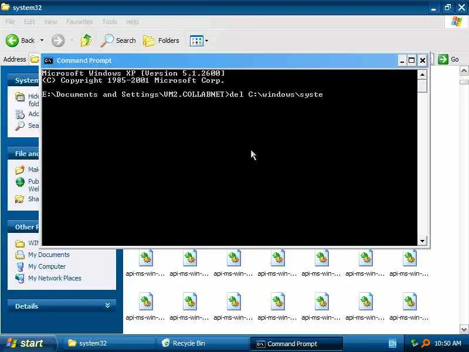Click the Windows flag logo in system32 window
This screenshot has width=469, height=352.
[x=456, y=22]
